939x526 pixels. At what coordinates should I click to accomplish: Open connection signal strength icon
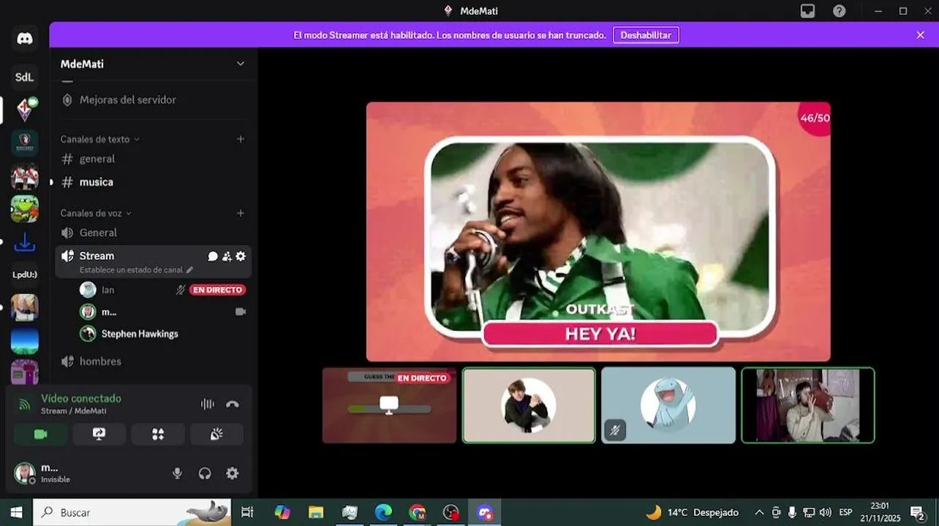click(25, 404)
